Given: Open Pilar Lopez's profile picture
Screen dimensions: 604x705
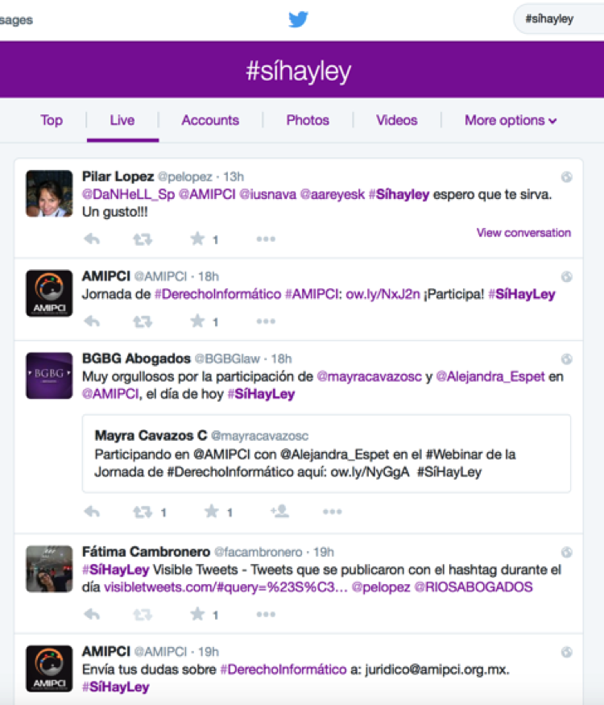Looking at the screenshot, I should tap(49, 193).
